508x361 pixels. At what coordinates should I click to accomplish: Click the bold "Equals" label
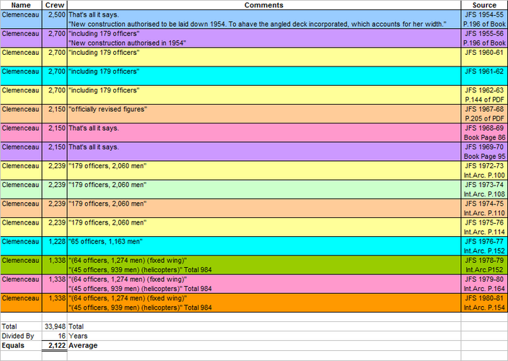(x=13, y=345)
